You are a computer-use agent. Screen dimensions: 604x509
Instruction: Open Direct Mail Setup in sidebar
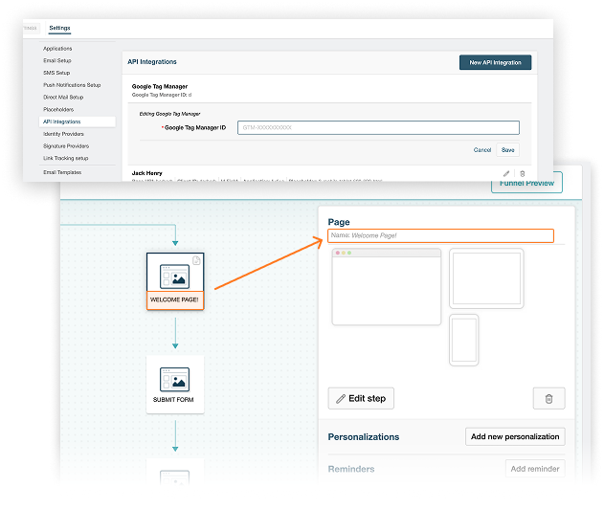tap(63, 97)
